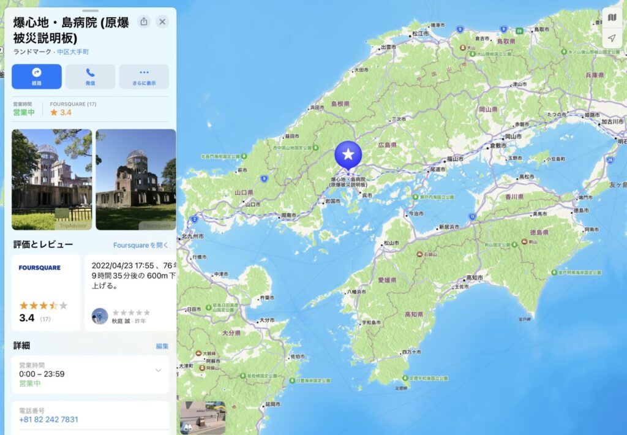Open the Foursquare photo thumbnail
Viewport: 627px width, 435px height.
point(135,180)
